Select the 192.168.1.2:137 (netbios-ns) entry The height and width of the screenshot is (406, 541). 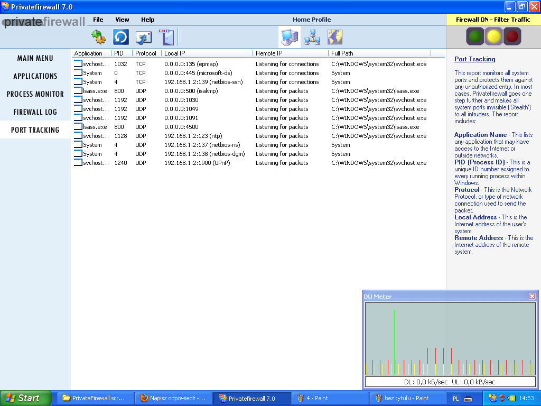(202, 145)
